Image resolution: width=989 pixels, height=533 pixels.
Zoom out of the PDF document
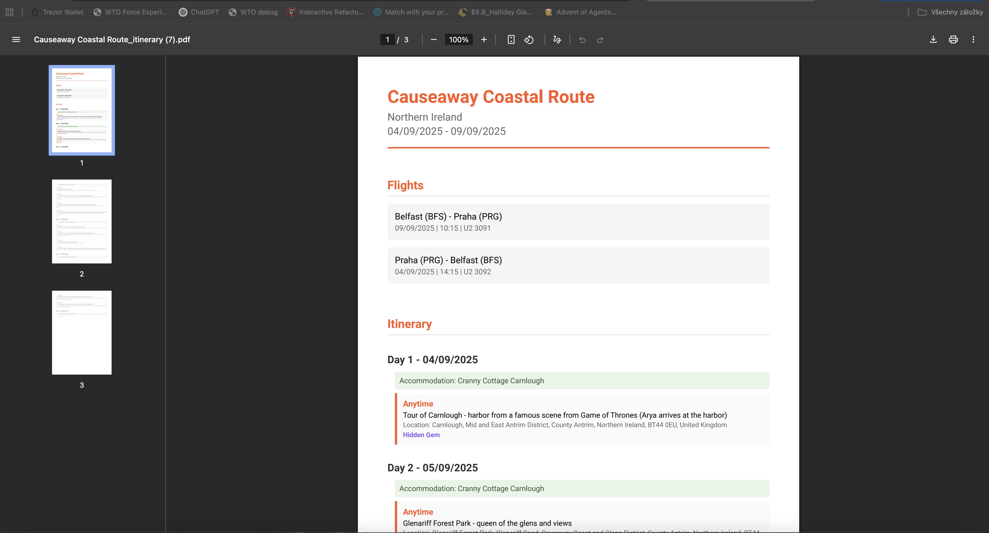434,39
